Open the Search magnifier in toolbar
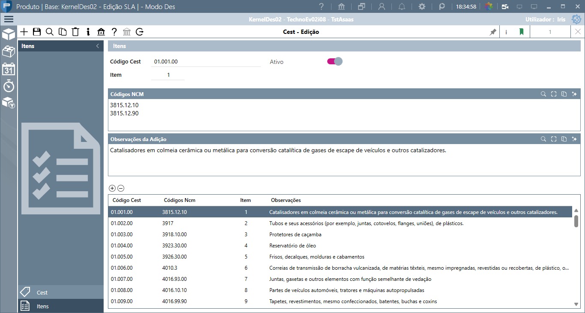 pyautogui.click(x=50, y=32)
